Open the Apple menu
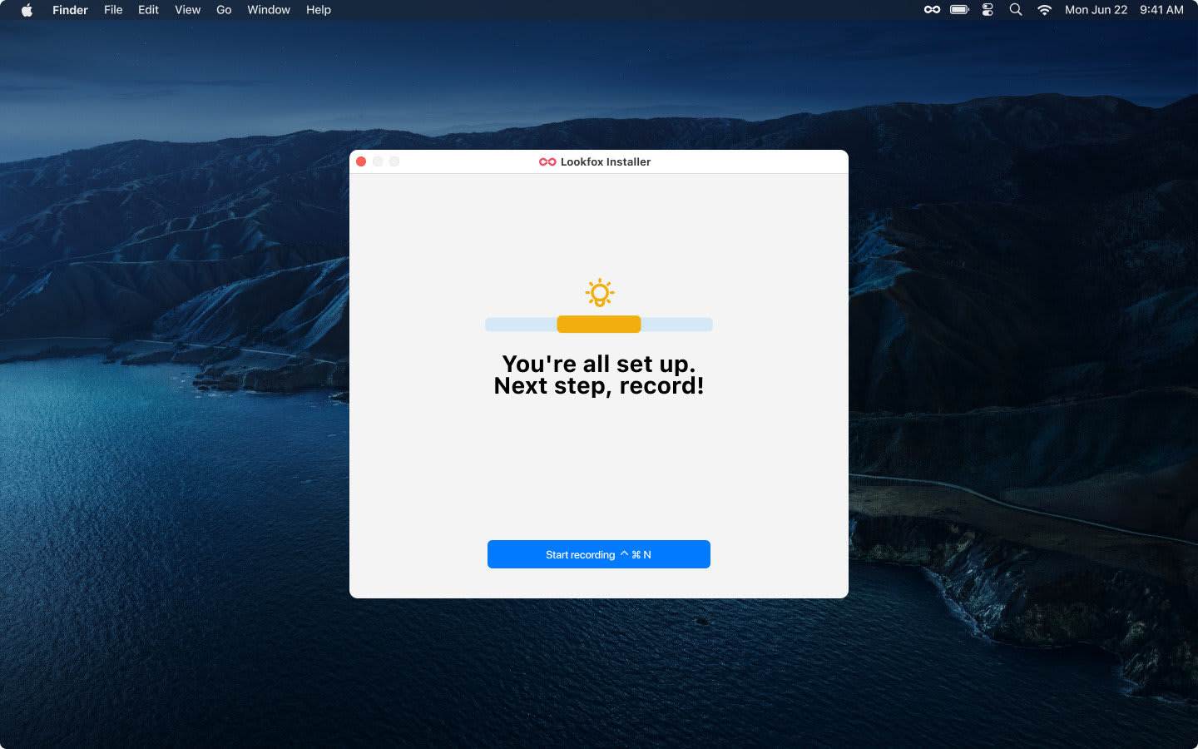Image resolution: width=1198 pixels, height=749 pixels. coord(27,10)
